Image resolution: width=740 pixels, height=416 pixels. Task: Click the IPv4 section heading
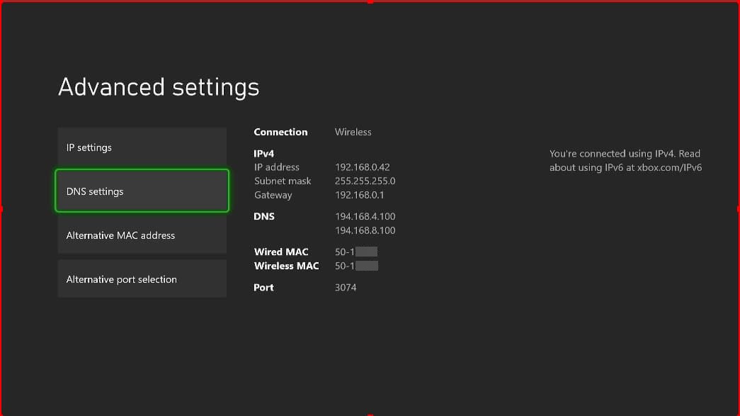[264, 154]
